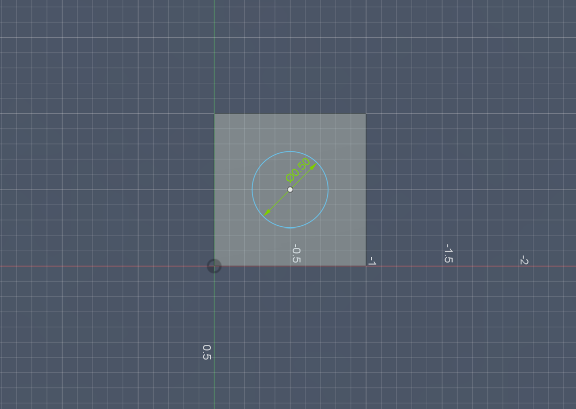This screenshot has width=576, height=409.
Task: Click the sketch origin point marker
Action: pyautogui.click(x=214, y=266)
